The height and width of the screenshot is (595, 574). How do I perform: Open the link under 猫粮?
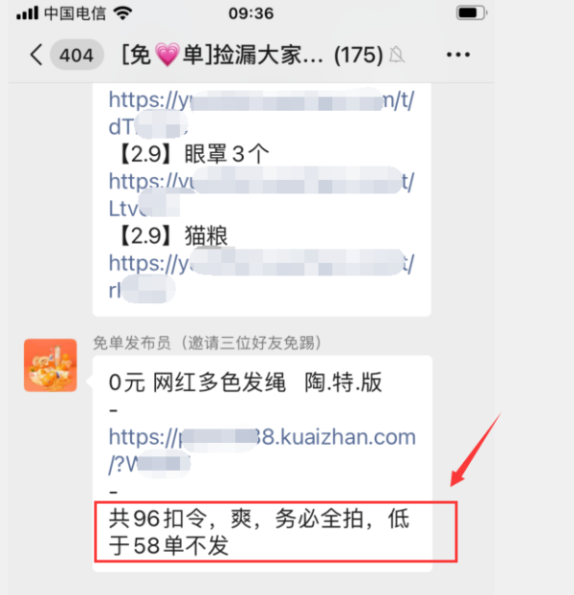(x=261, y=276)
